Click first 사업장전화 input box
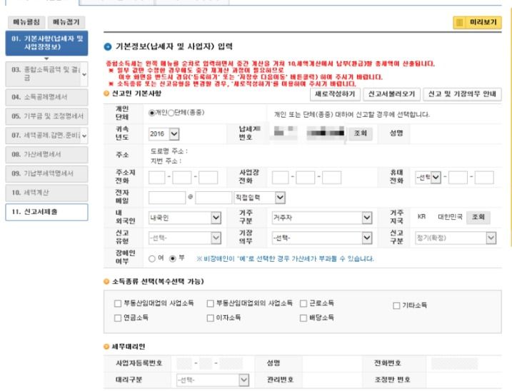This screenshot has height=391, width=512. coord(280,178)
